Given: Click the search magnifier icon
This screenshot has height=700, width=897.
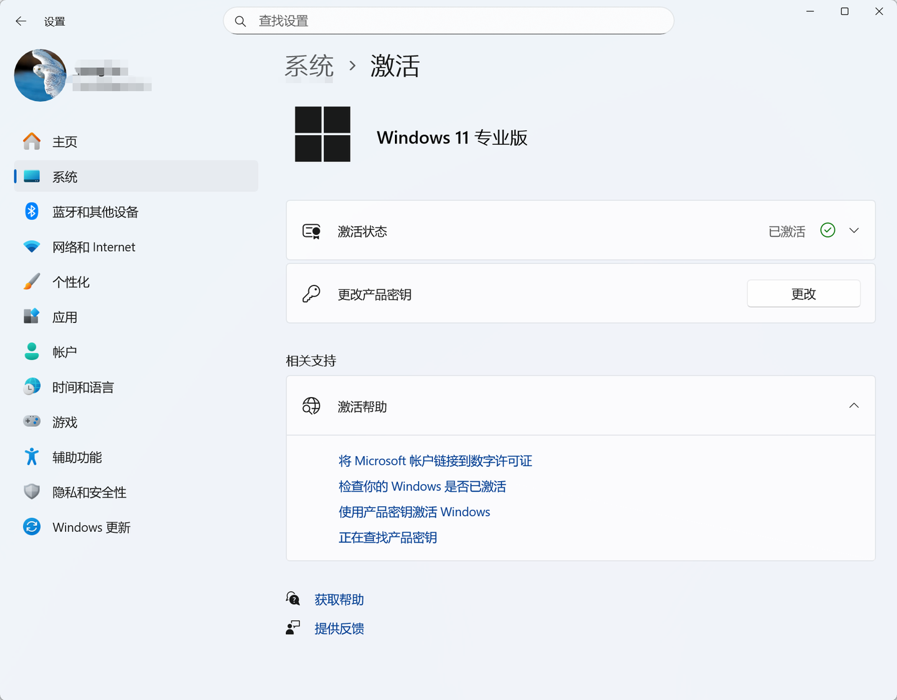Looking at the screenshot, I should coord(240,21).
